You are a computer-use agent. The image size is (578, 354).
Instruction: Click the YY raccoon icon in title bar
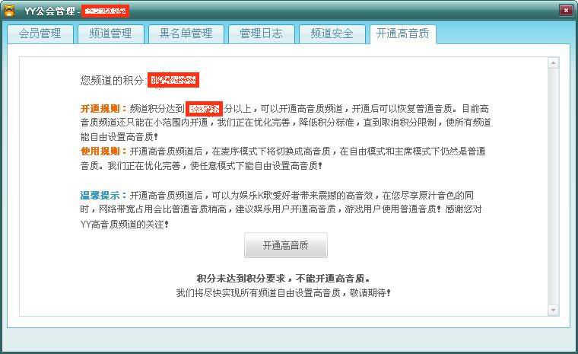click(x=10, y=11)
